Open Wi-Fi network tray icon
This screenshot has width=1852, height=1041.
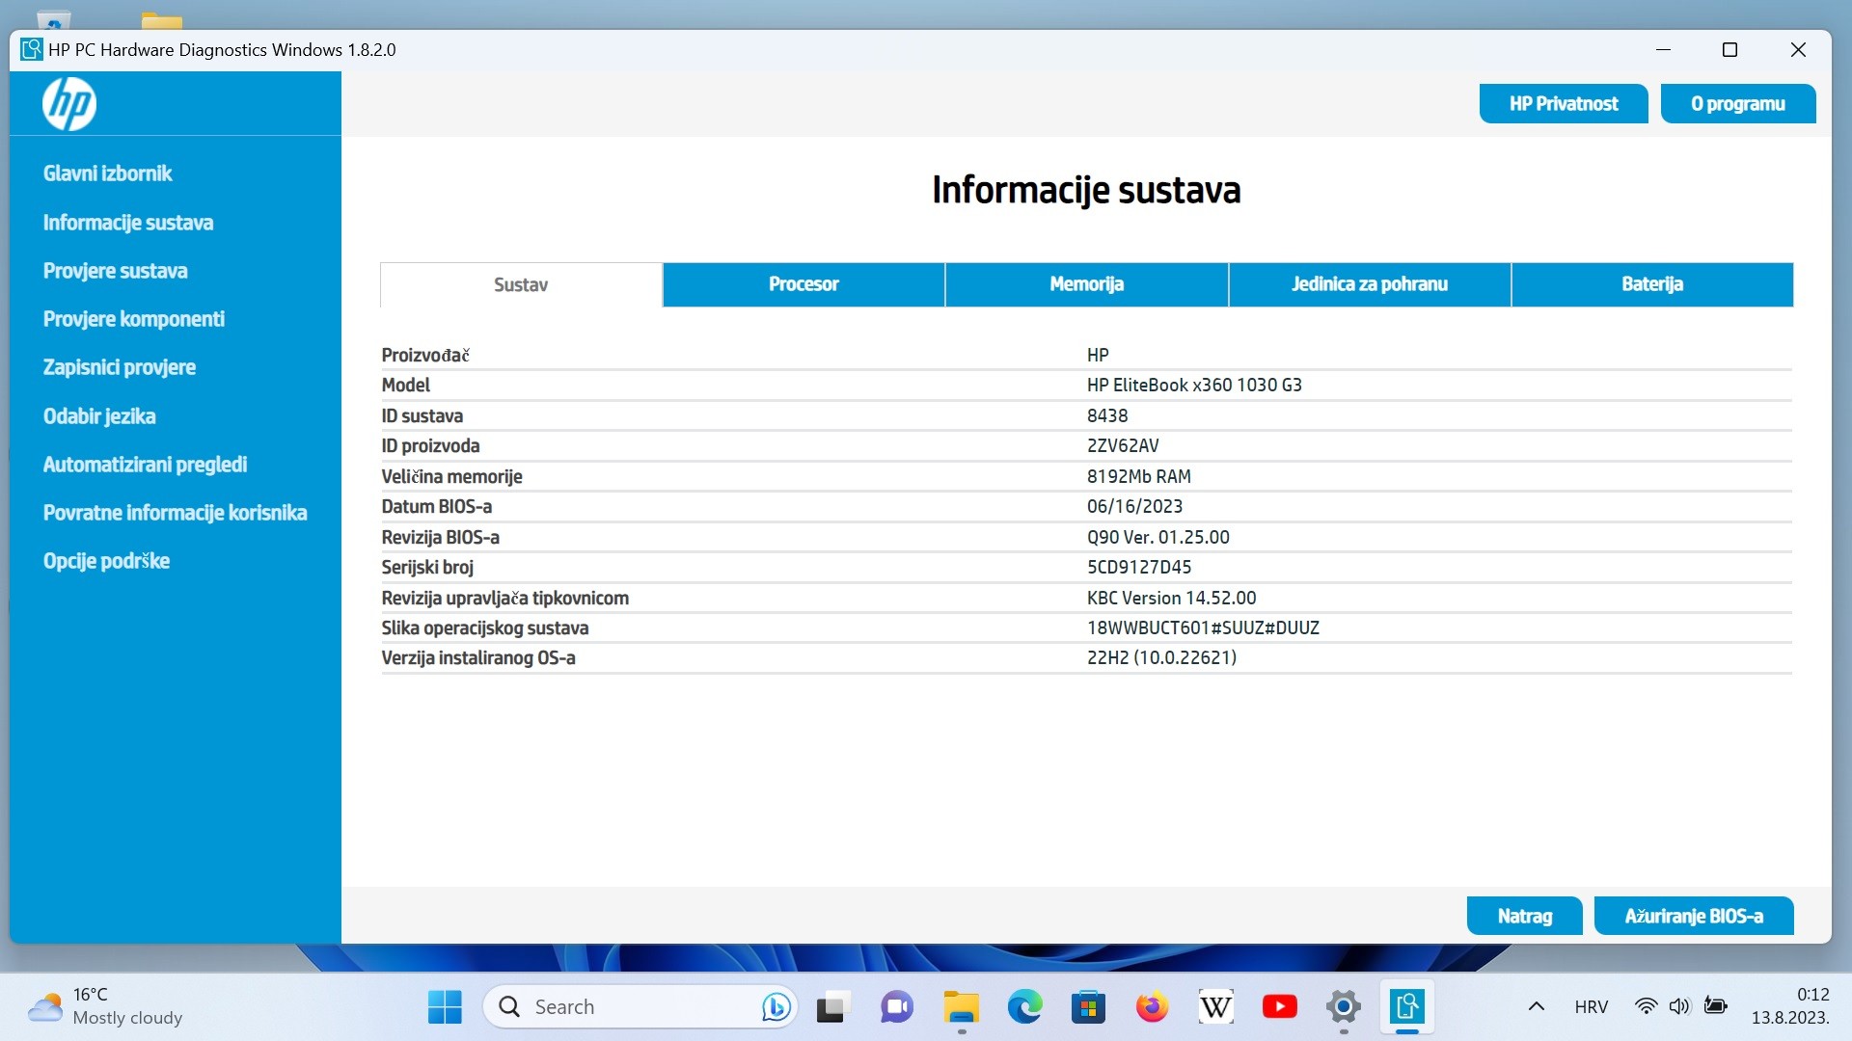[x=1646, y=1006]
